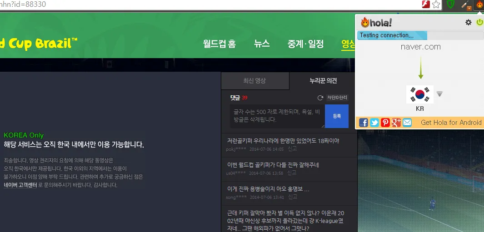Click comment '이번 월드컵 골키퍼가 다들 진짜 잘해주네'
Image resolution: width=484 pixels, height=232 pixels.
click(273, 165)
